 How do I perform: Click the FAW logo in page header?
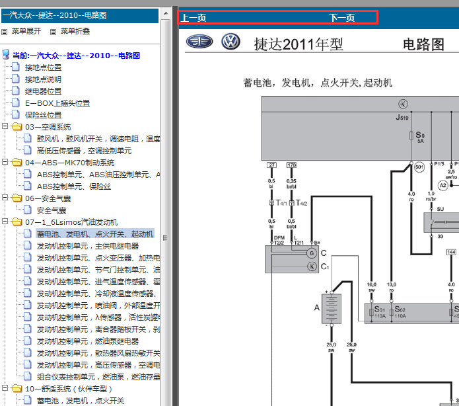pos(199,42)
